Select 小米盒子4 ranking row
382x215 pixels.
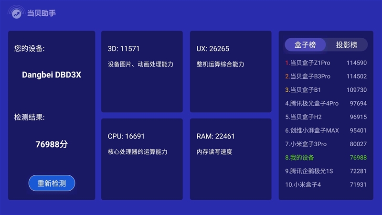click(x=326, y=184)
